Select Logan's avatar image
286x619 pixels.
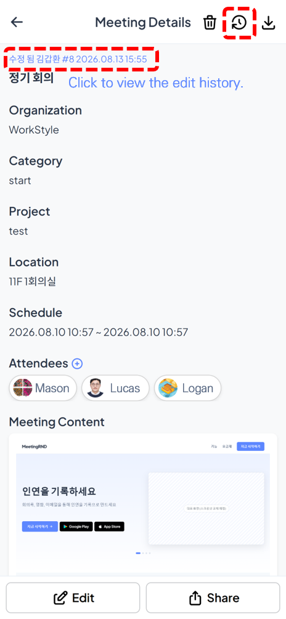click(x=168, y=388)
